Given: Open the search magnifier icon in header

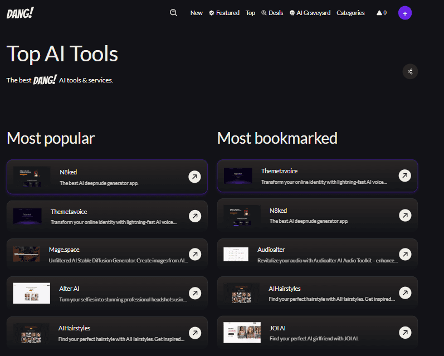Looking at the screenshot, I should [x=173, y=13].
